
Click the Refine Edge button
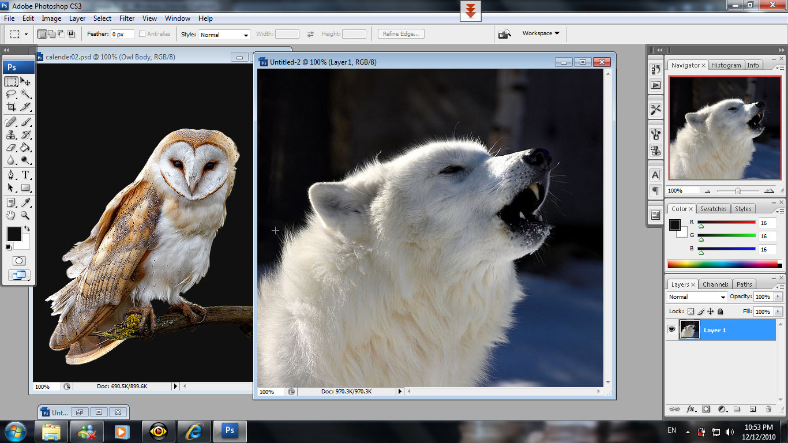[x=401, y=34]
